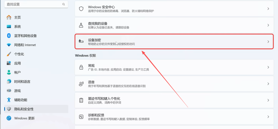Click the System (系统) monitor icon

(9, 27)
